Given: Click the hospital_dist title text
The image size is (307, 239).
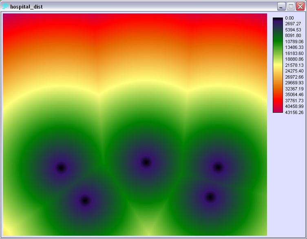Looking at the screenshot, I should (26, 7).
